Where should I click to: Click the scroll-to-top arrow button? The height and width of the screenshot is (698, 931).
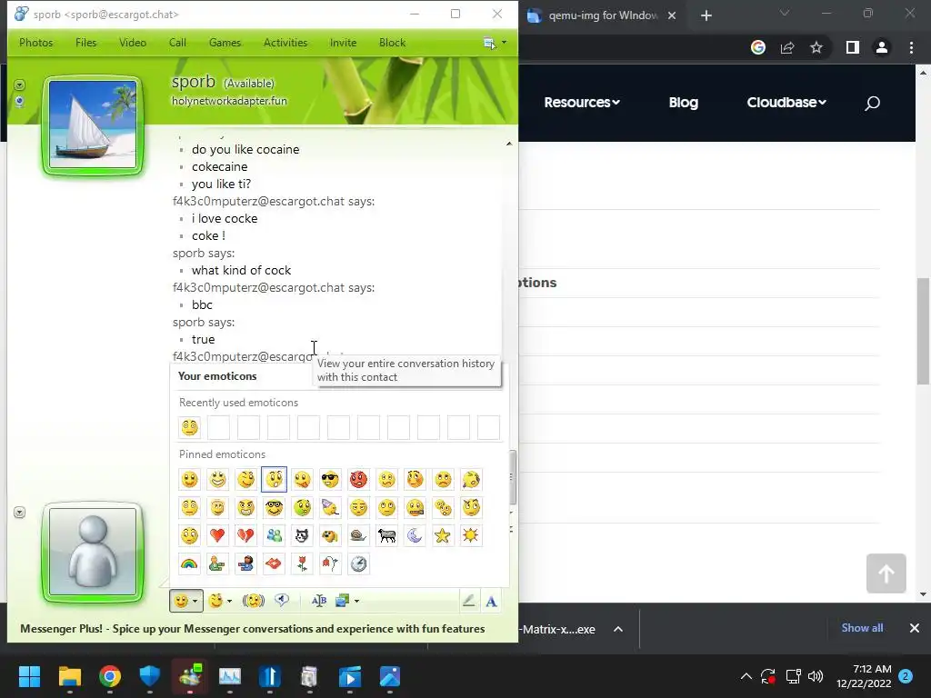[886, 573]
